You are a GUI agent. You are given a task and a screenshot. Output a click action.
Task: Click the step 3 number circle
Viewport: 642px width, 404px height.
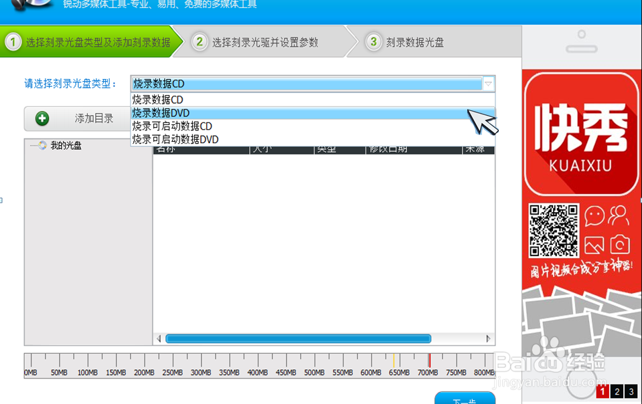tap(374, 41)
